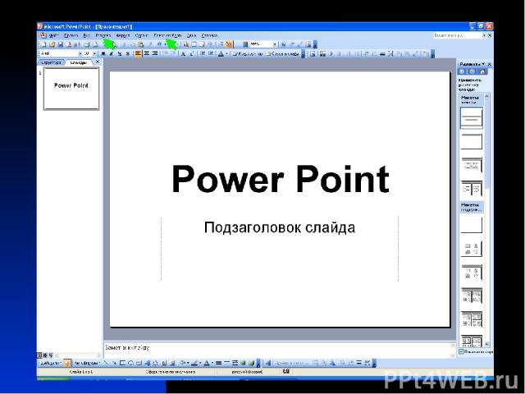Screen dimensions: 525x394
Task: Close the layout task pane
Action: 489,64
